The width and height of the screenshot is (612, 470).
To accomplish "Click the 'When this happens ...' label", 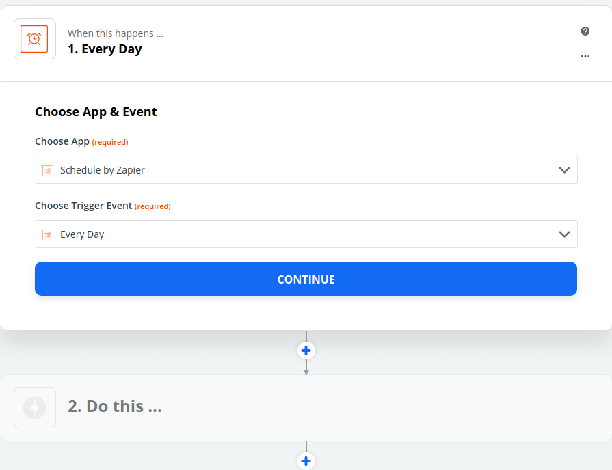I will click(116, 33).
